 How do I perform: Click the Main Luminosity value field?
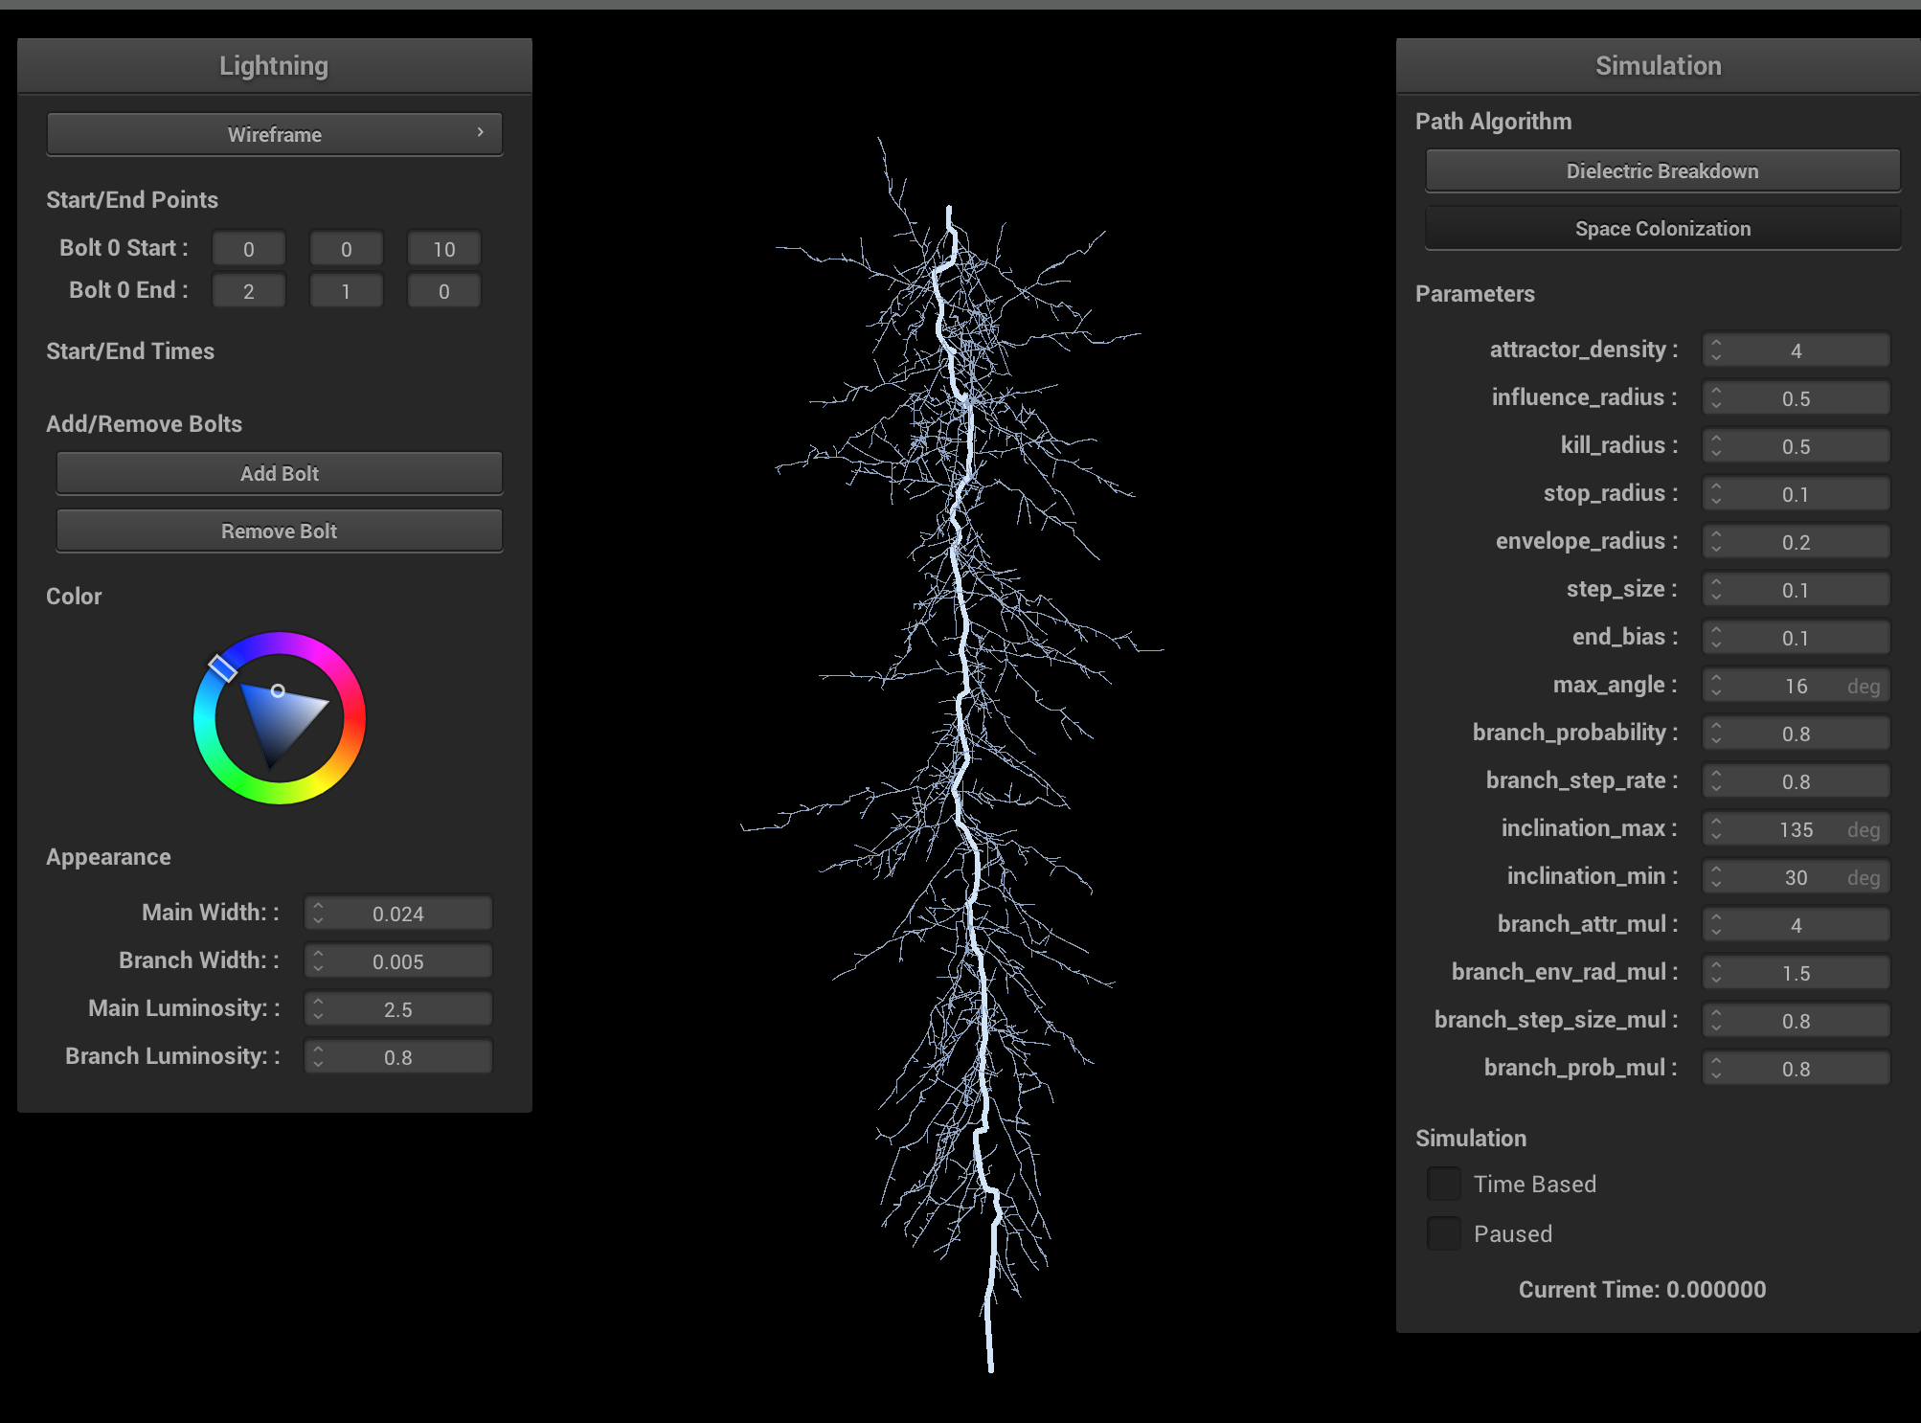tap(397, 1009)
